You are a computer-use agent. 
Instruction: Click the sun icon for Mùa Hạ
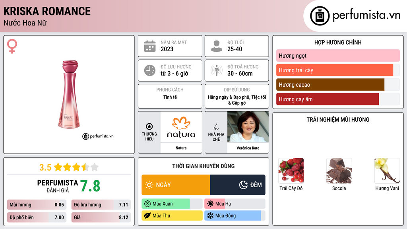coord(210,204)
